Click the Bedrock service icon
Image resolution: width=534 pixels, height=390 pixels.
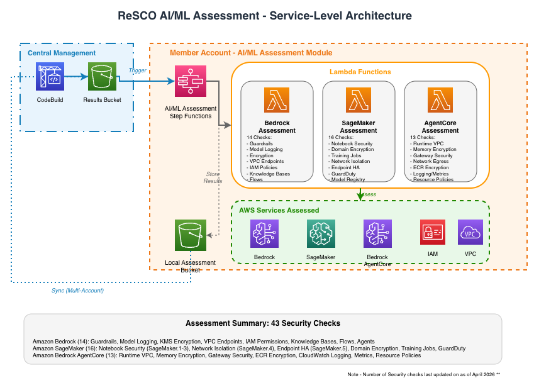(264, 233)
